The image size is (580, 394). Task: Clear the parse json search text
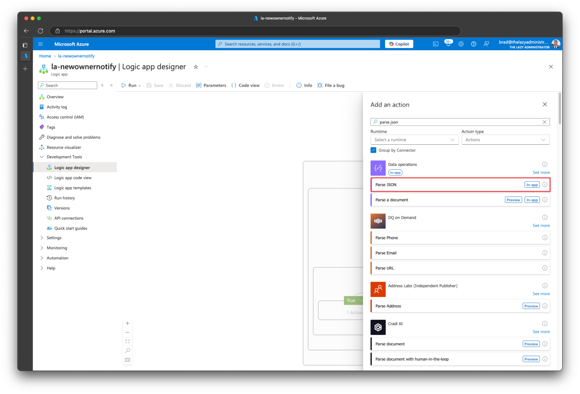point(545,122)
